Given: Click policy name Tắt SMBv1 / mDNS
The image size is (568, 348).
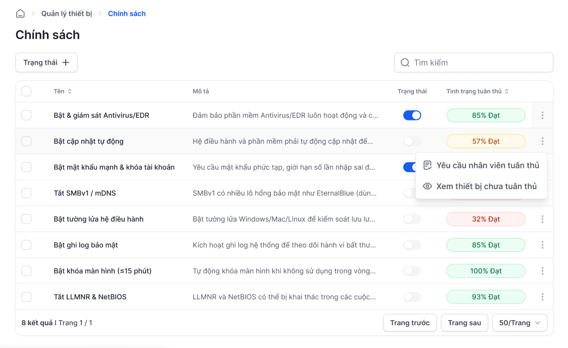Looking at the screenshot, I should tap(85, 193).
